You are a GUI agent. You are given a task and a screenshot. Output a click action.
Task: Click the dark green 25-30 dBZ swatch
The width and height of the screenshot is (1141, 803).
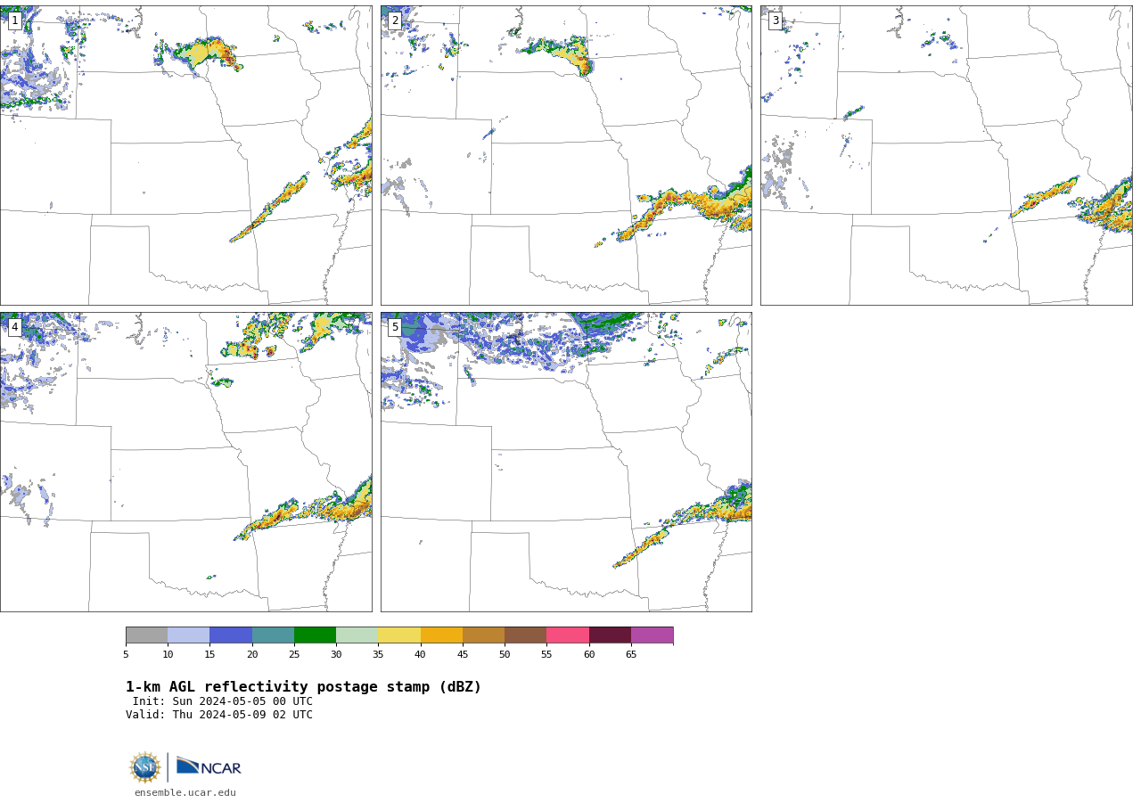315,635
